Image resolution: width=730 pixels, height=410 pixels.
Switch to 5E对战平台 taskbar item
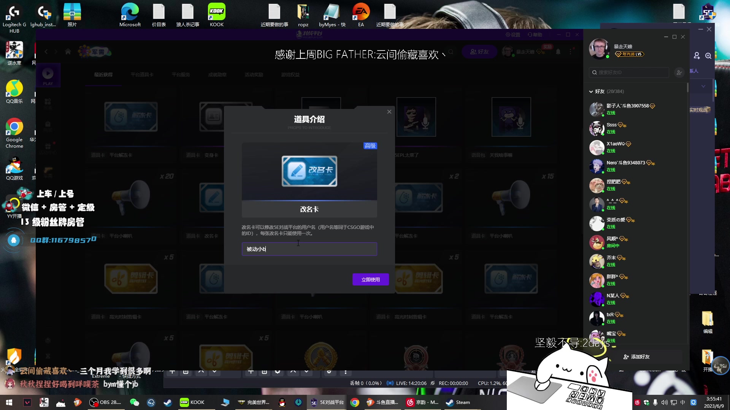tap(327, 402)
